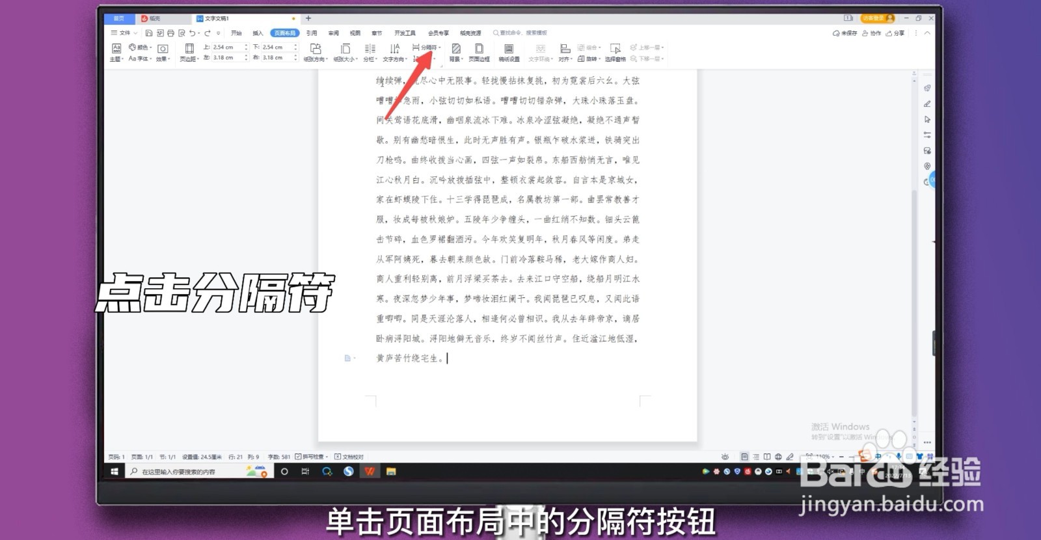Click the Task View taskbar icon
The height and width of the screenshot is (540, 1041).
click(305, 472)
